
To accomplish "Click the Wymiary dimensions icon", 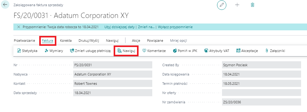I will point(46,51).
